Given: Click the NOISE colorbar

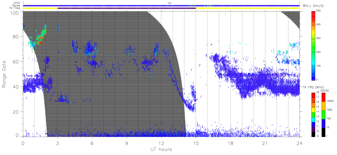Looking at the screenshot, I should pos(323,114).
